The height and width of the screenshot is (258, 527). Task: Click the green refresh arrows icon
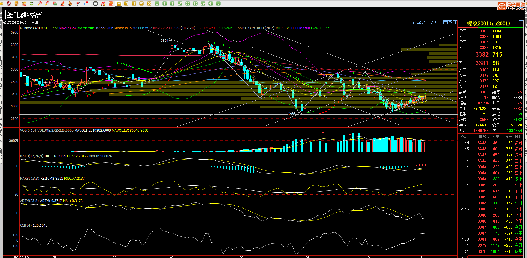32,4
